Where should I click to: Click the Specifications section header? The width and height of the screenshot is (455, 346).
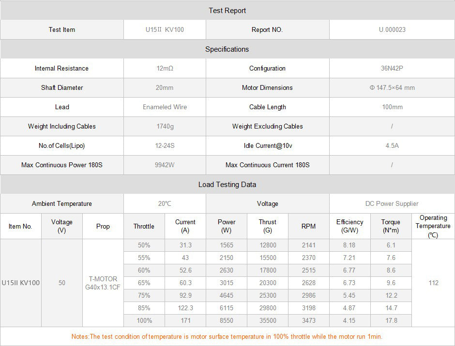(x=227, y=49)
